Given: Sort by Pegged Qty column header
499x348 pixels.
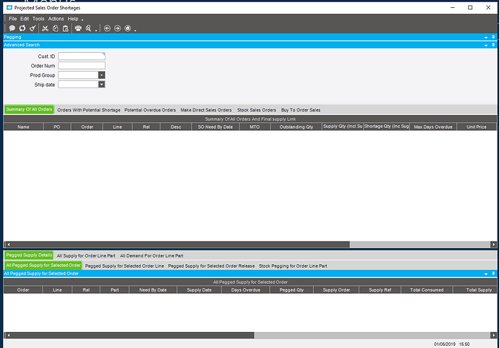Looking at the screenshot, I should (291, 289).
